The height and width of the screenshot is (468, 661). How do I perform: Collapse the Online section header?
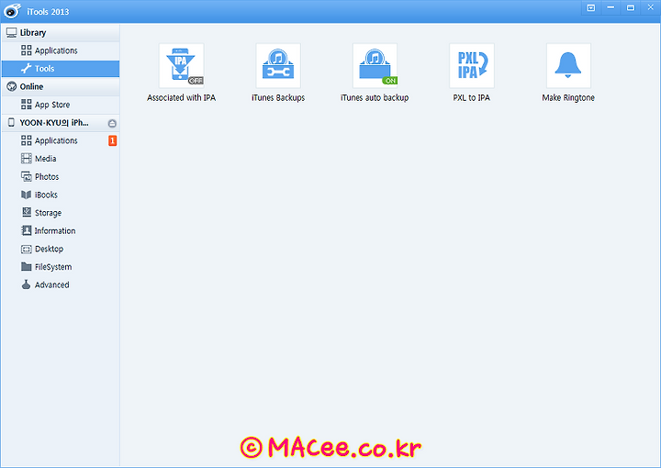tap(61, 87)
